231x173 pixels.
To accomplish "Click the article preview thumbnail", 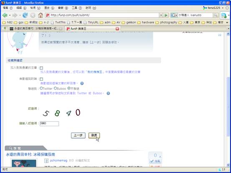I will (x=24, y=163).
